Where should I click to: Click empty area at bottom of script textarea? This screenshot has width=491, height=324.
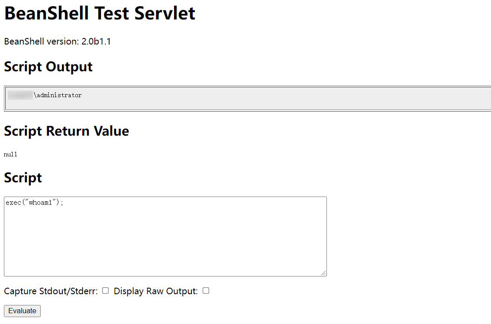(x=165, y=256)
